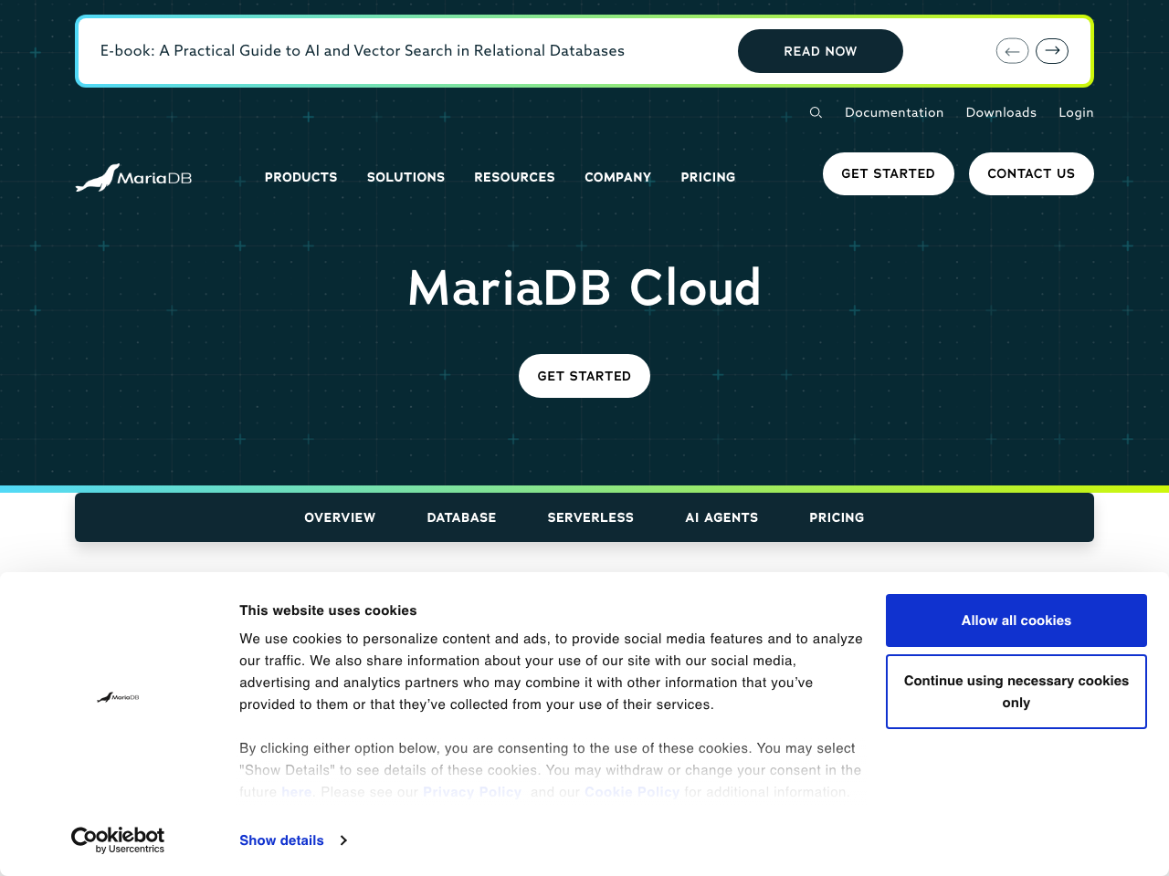This screenshot has height=876, width=1169.
Task: Click the COMPANY menu item
Action: [618, 177]
